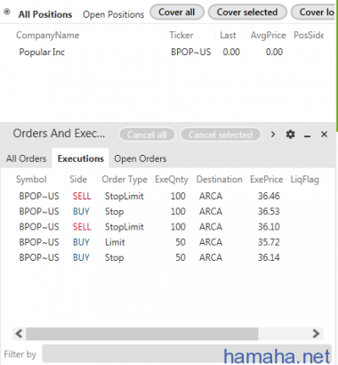This screenshot has height=365, width=338.
Task: Switch to the Open Positions view
Action: coord(113,14)
